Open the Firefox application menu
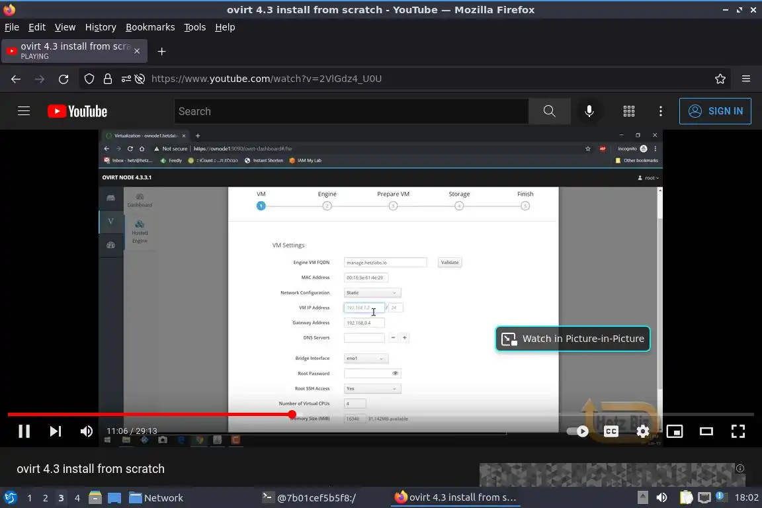The height and width of the screenshot is (508, 762). click(746, 79)
